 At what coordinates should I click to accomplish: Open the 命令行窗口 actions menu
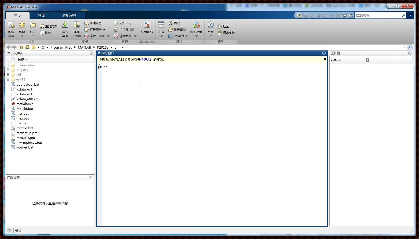pos(324,53)
